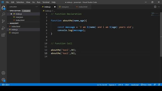The height and width of the screenshot is (91, 162).
Task: Click the editor minimap
Action: coord(155,14)
